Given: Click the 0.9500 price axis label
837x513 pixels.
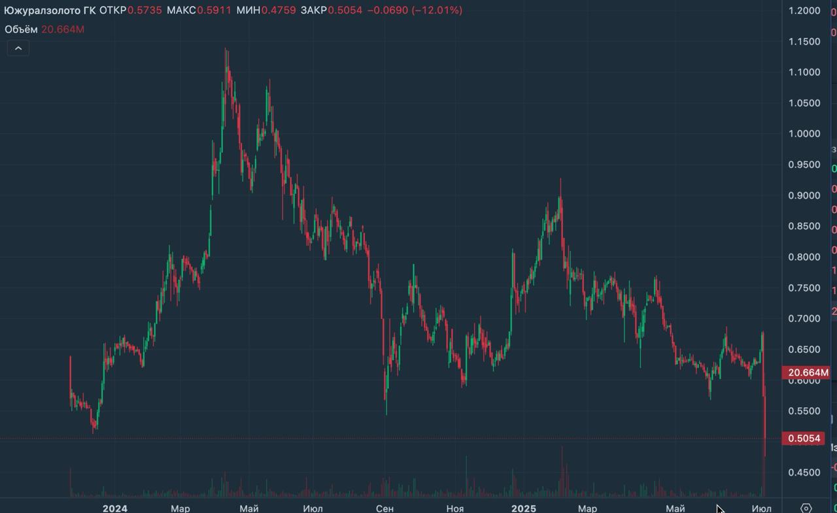Looking at the screenshot, I should (x=804, y=165).
